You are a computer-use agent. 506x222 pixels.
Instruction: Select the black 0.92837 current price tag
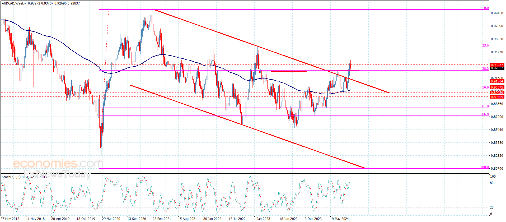point(497,68)
